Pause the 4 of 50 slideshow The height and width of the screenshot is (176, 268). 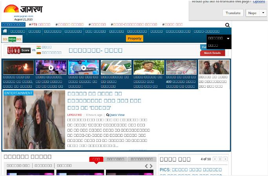220,159
